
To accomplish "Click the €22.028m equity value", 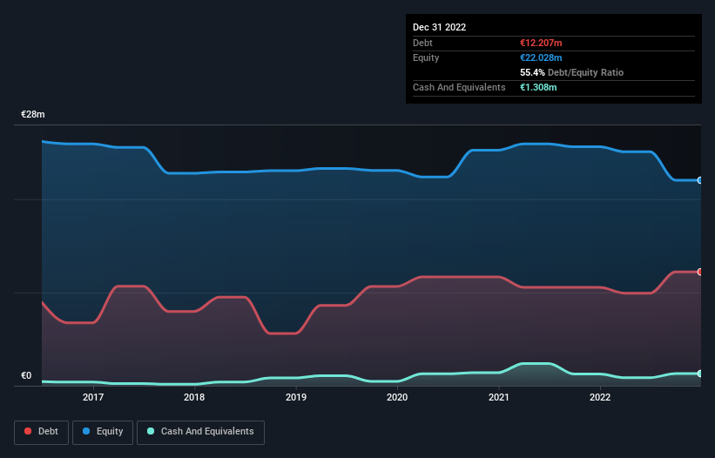I will (x=542, y=57).
